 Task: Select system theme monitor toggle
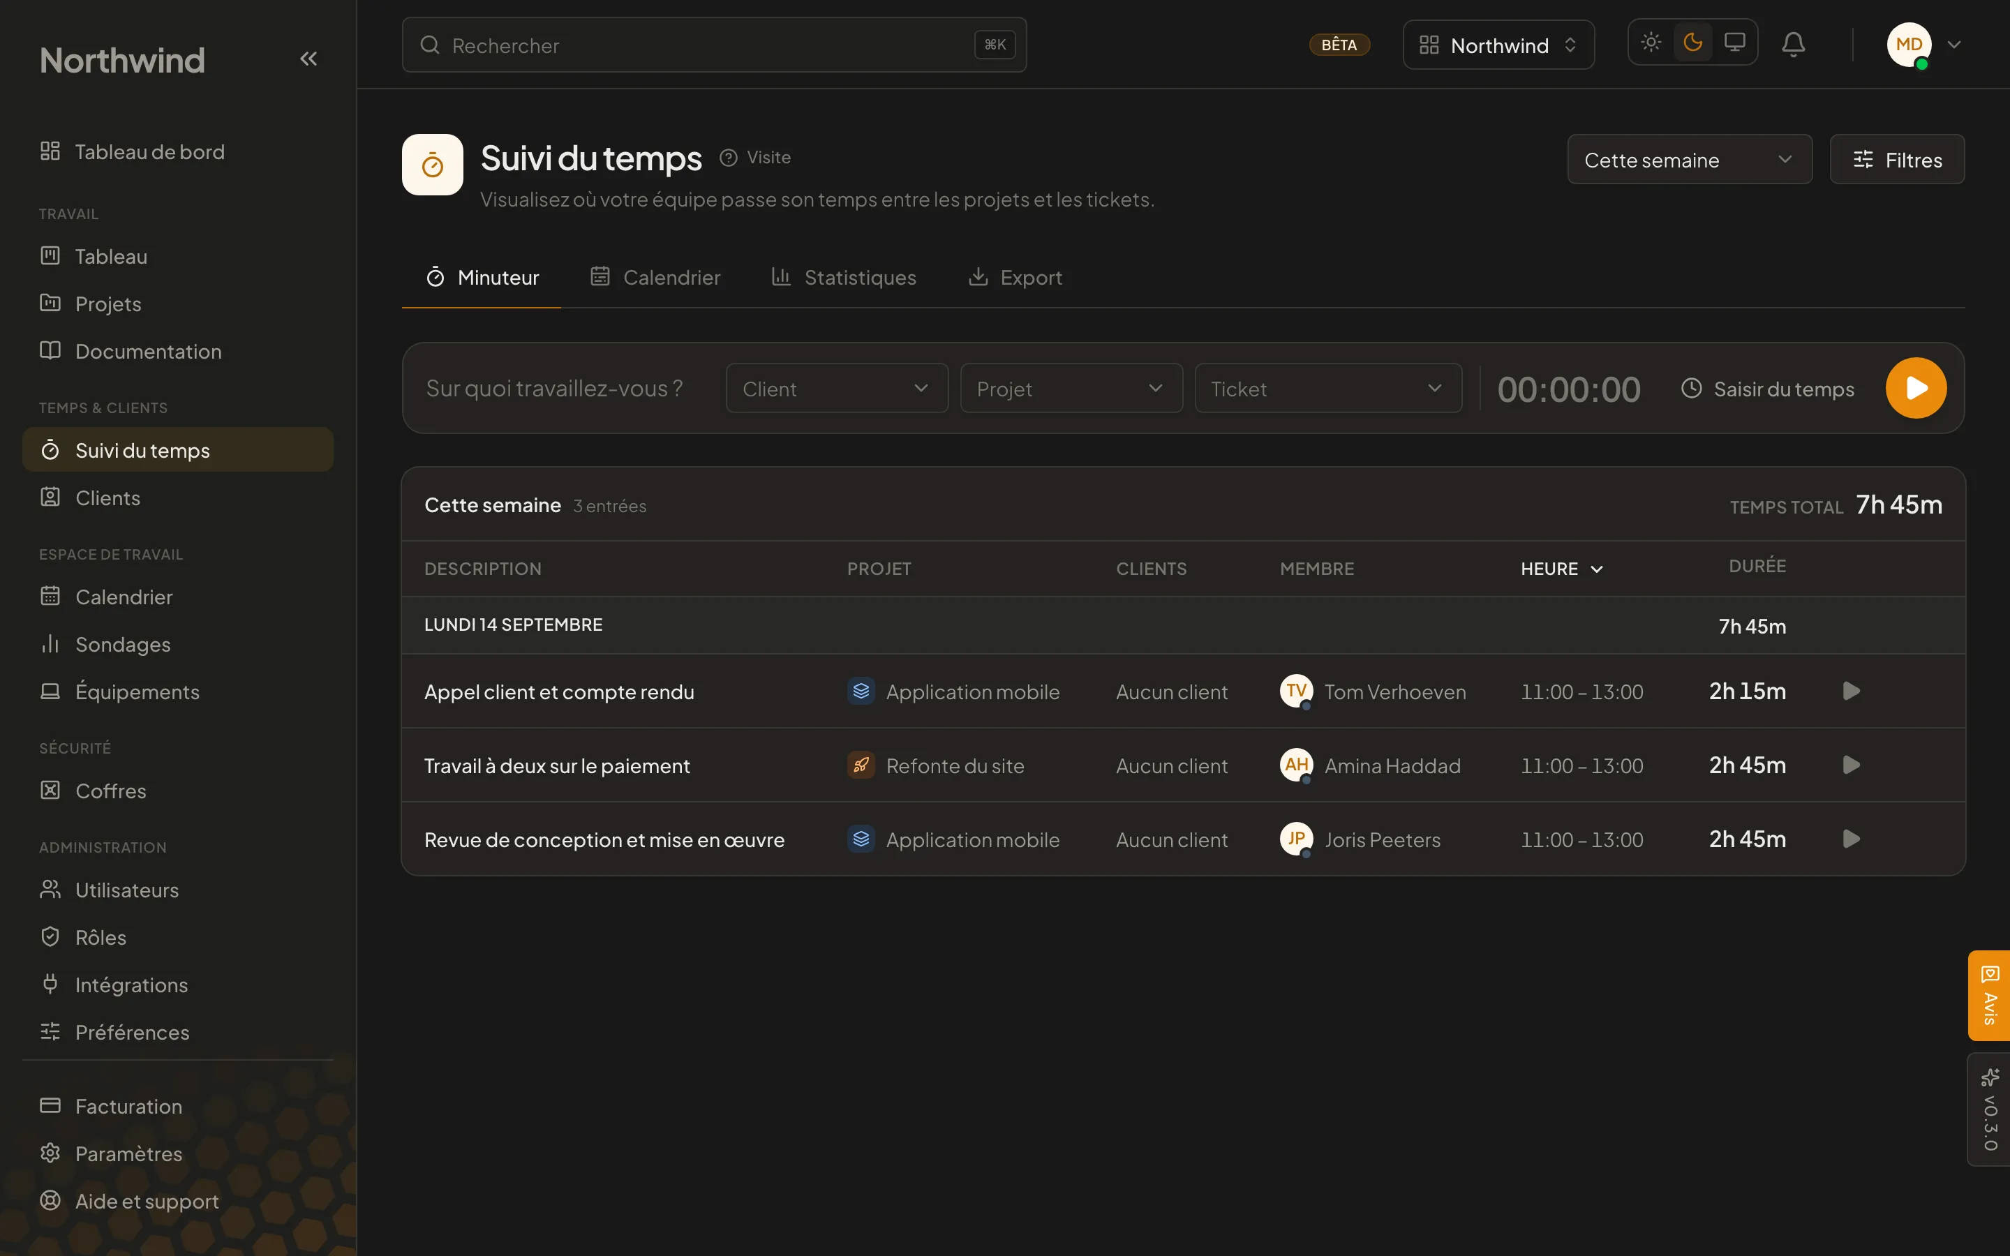[1734, 43]
